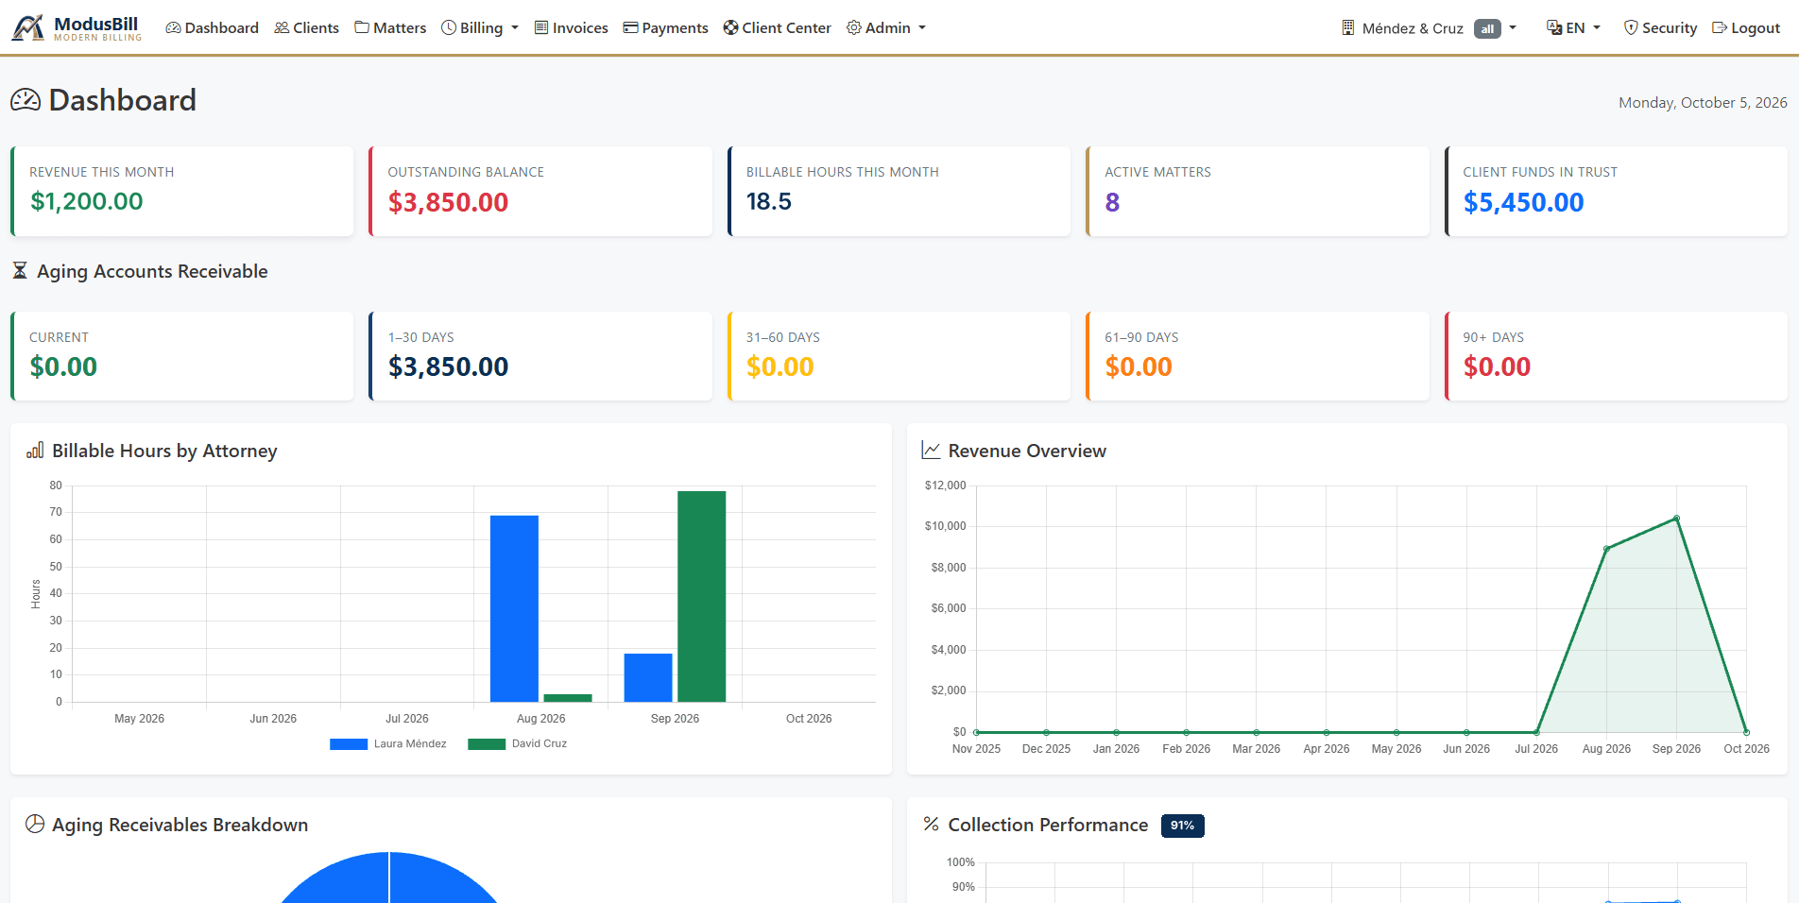
Task: Click the small green Aug 2026 bar
Action: point(568,698)
